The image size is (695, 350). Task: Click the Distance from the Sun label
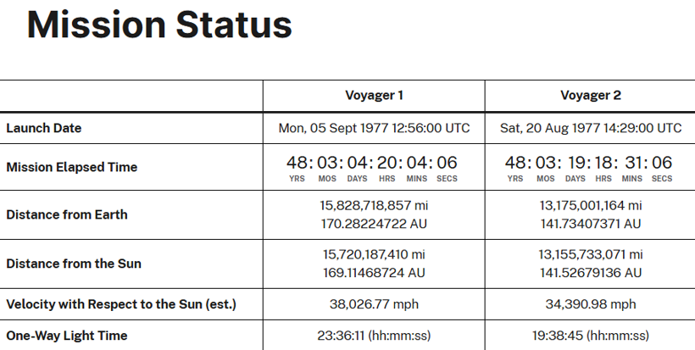74,264
